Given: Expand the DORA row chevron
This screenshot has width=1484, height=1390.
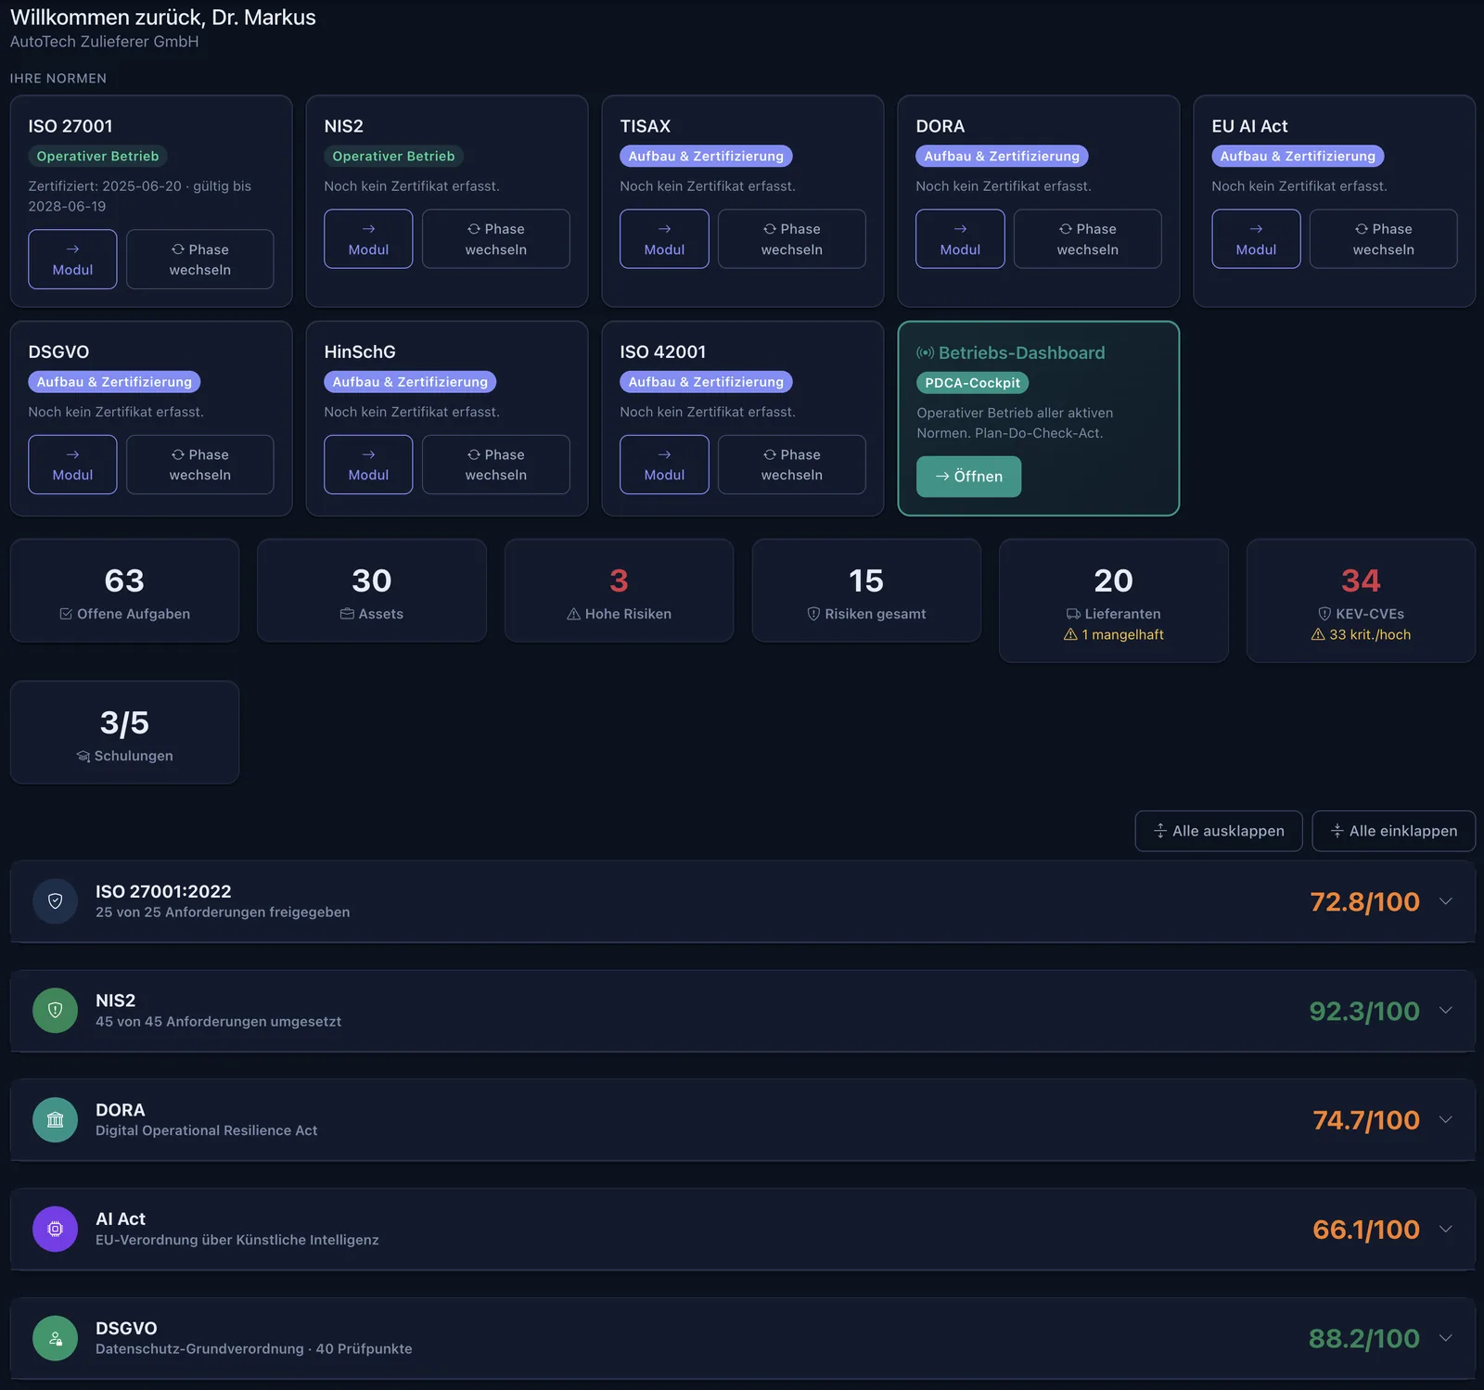Looking at the screenshot, I should tap(1445, 1119).
